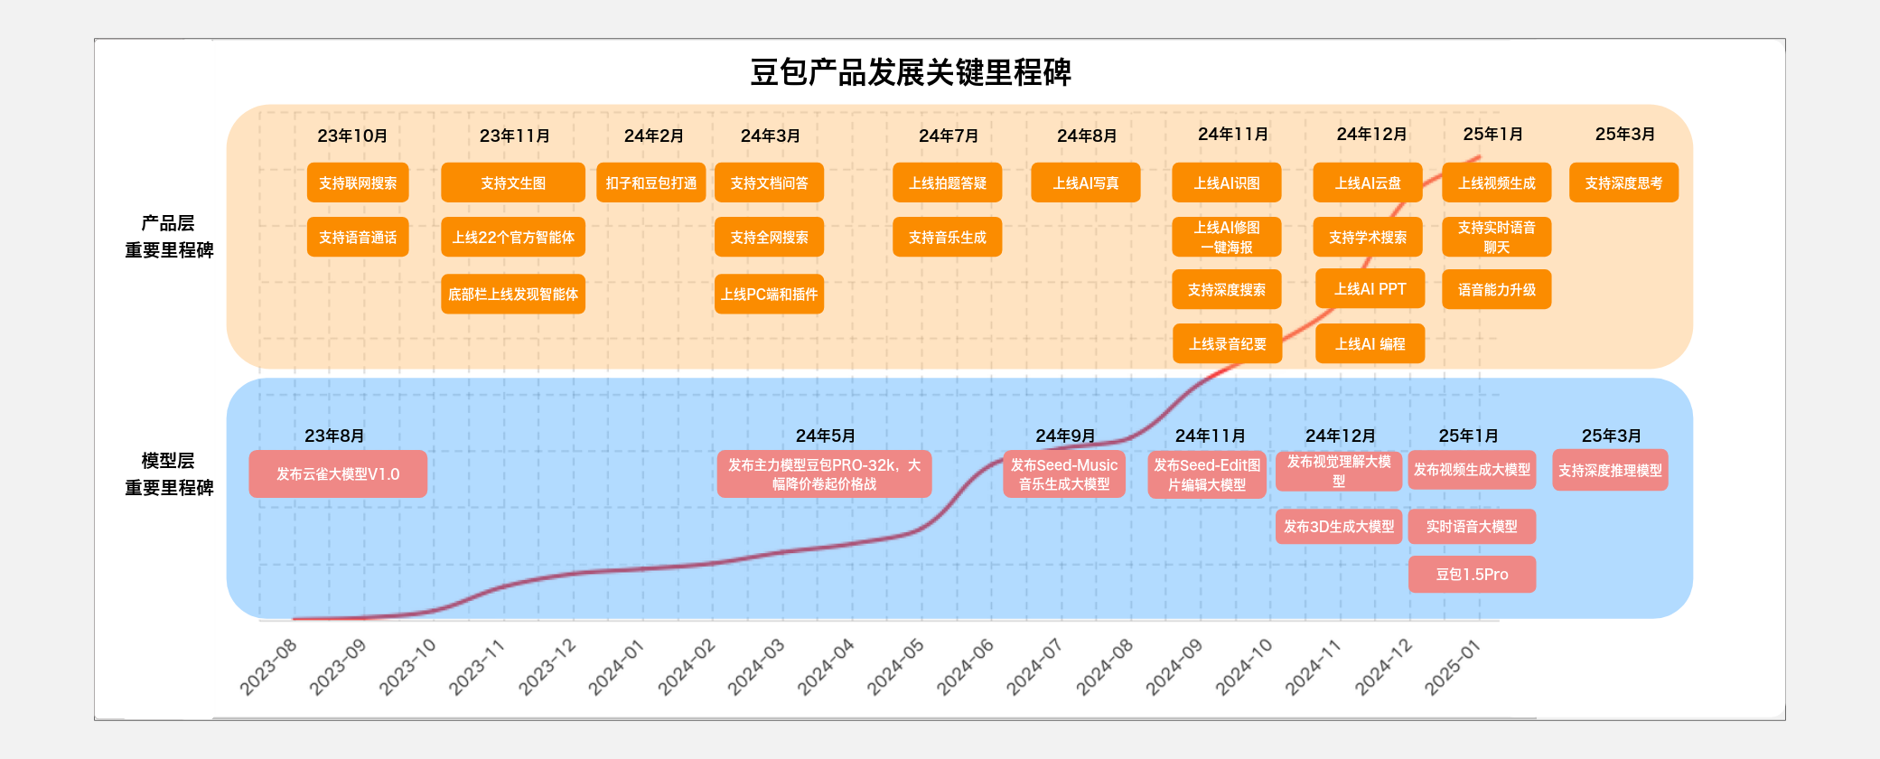Click the 发布主力模型豆包PRO-32k box
This screenshot has width=1880, height=759.
pos(824,473)
